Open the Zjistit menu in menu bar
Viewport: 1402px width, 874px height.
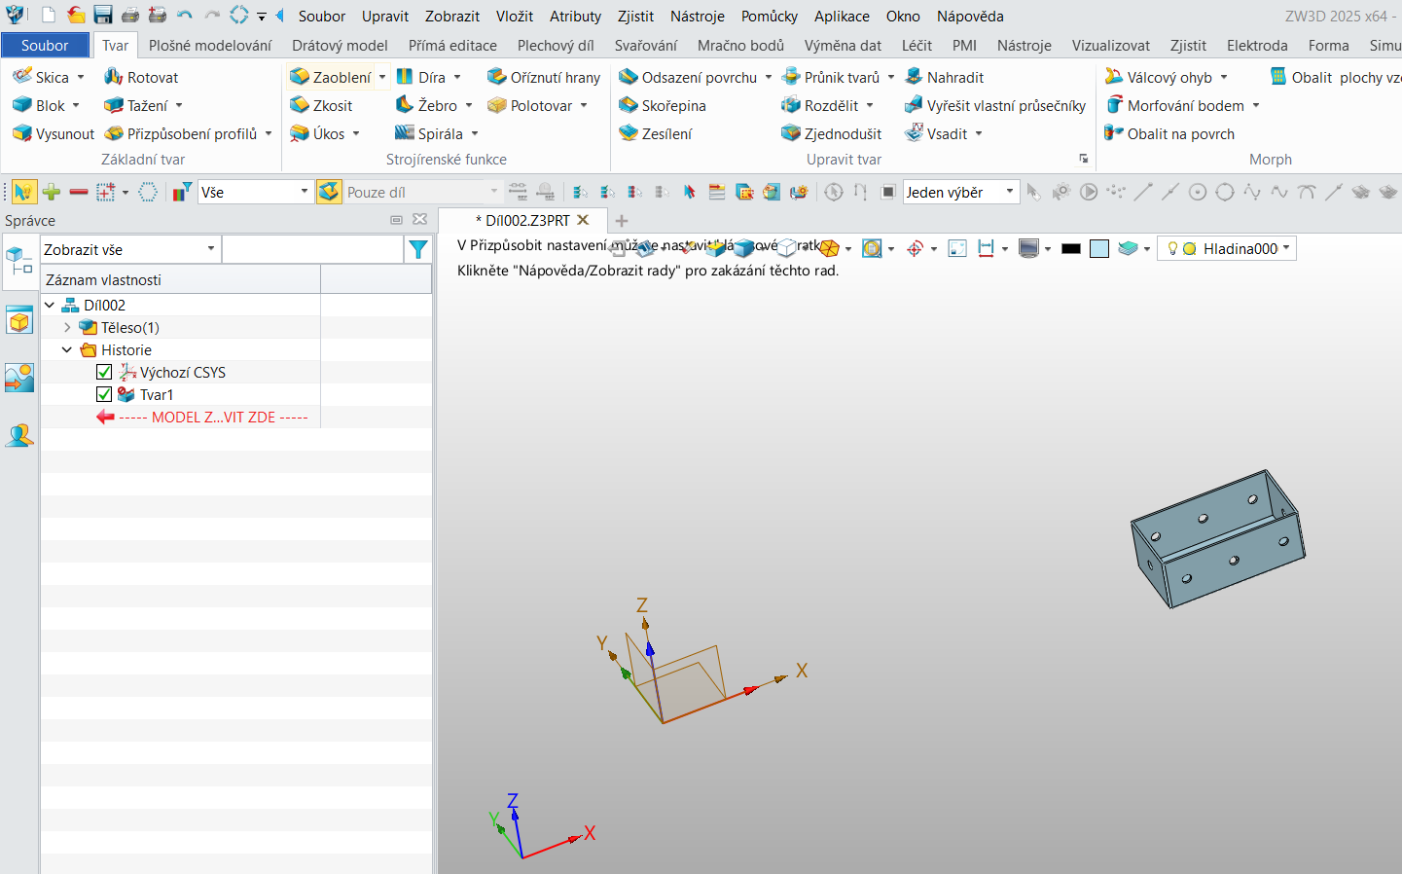[x=635, y=16]
